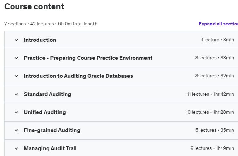Open Practice - Preparing Course Practice Environment title
This screenshot has height=156, width=238.
[88, 58]
